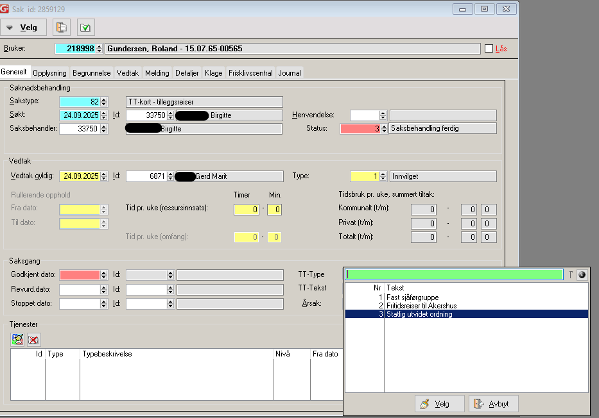Click the Bruker number spinner arrows
The image size is (599, 418).
pos(100,49)
